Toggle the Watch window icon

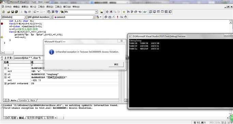coord(150,12)
